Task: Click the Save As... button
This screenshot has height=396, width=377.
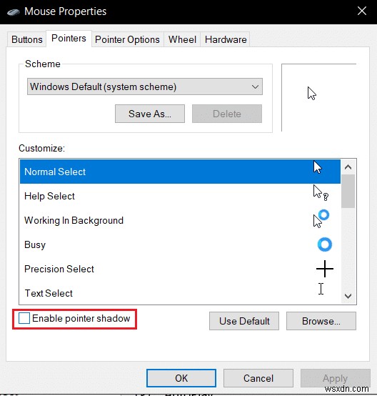Action: (x=150, y=114)
